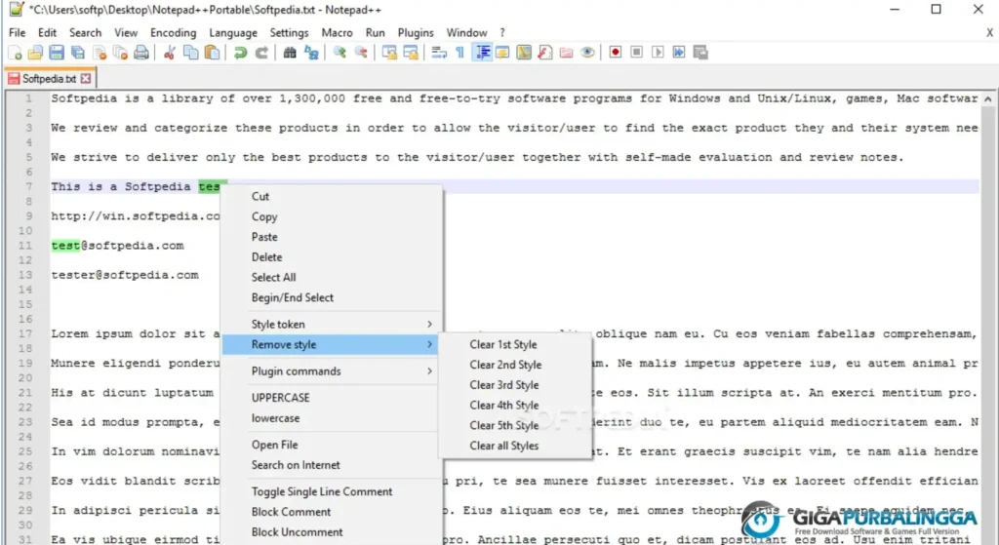This screenshot has width=999, height=545.
Task: Click the Copy toolbar icon
Action: (190, 53)
